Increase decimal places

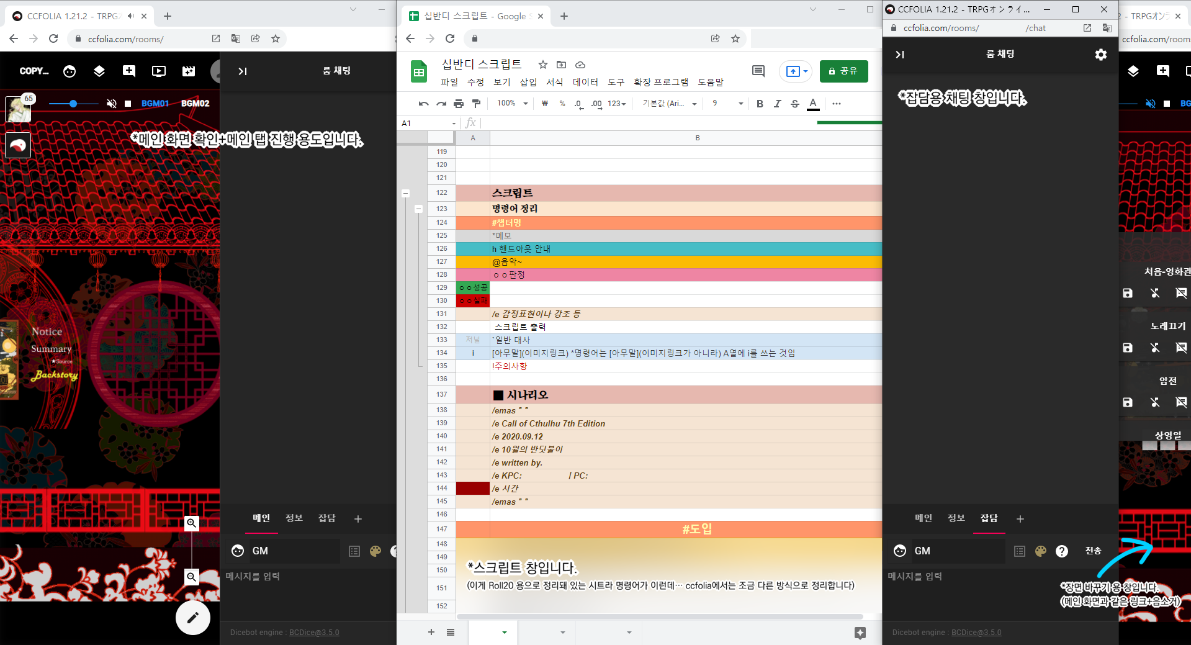pos(596,104)
